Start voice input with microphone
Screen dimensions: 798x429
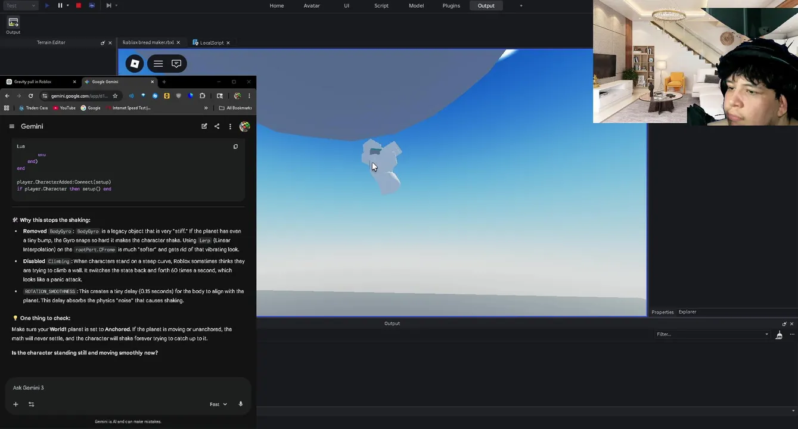click(241, 404)
